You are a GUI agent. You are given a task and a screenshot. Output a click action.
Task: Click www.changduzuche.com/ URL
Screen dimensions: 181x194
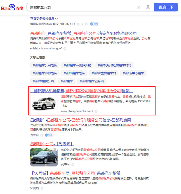click(x=77, y=111)
